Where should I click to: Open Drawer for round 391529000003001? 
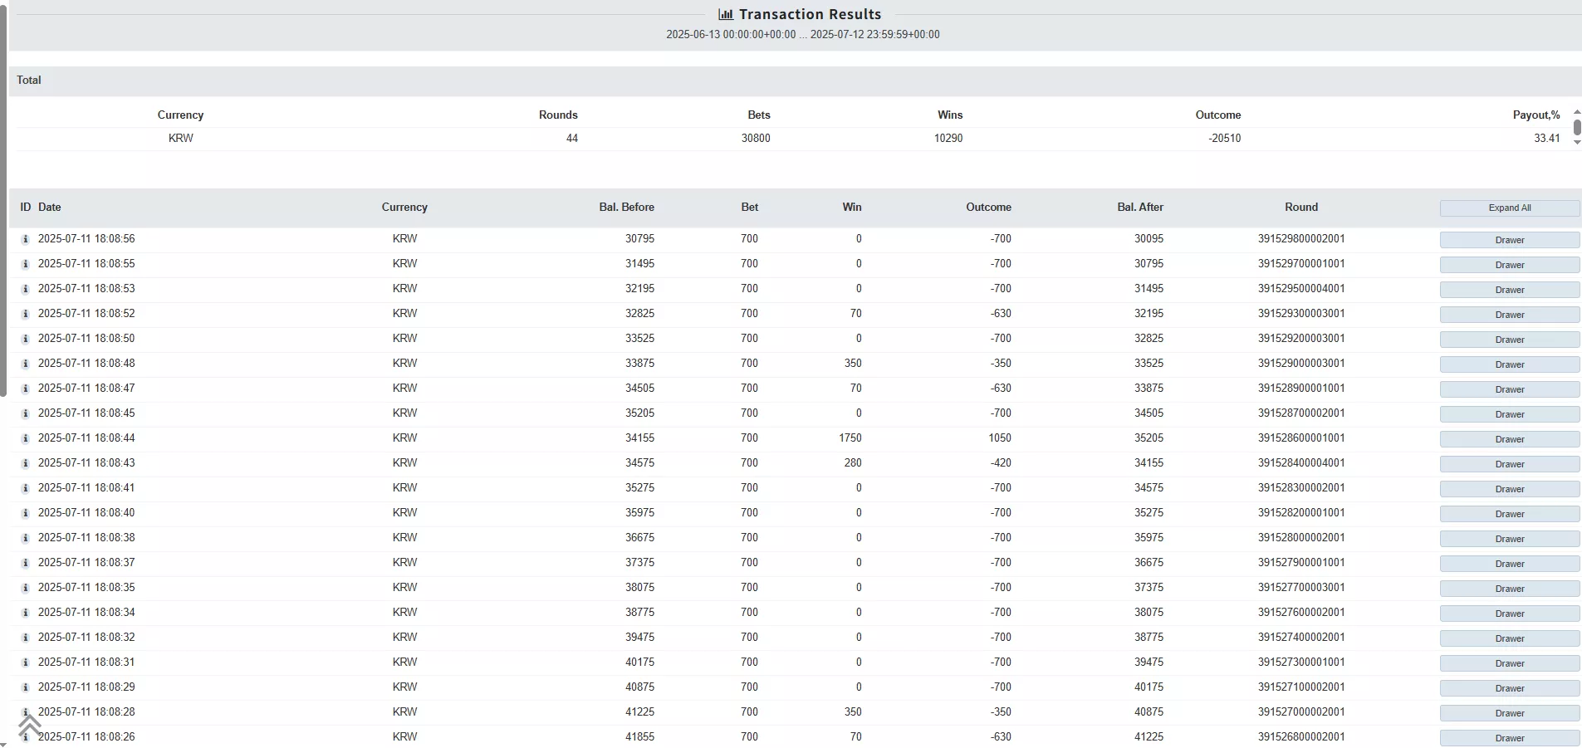point(1510,364)
